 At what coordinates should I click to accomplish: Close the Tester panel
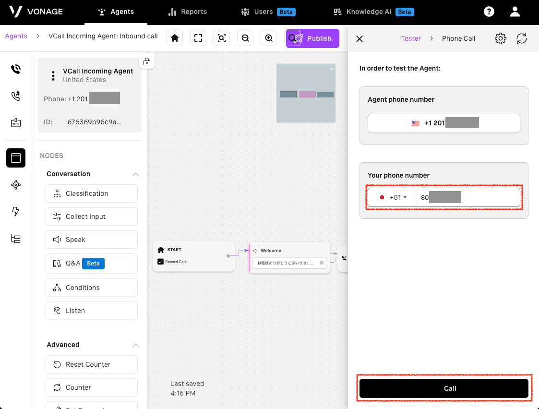tap(359, 39)
